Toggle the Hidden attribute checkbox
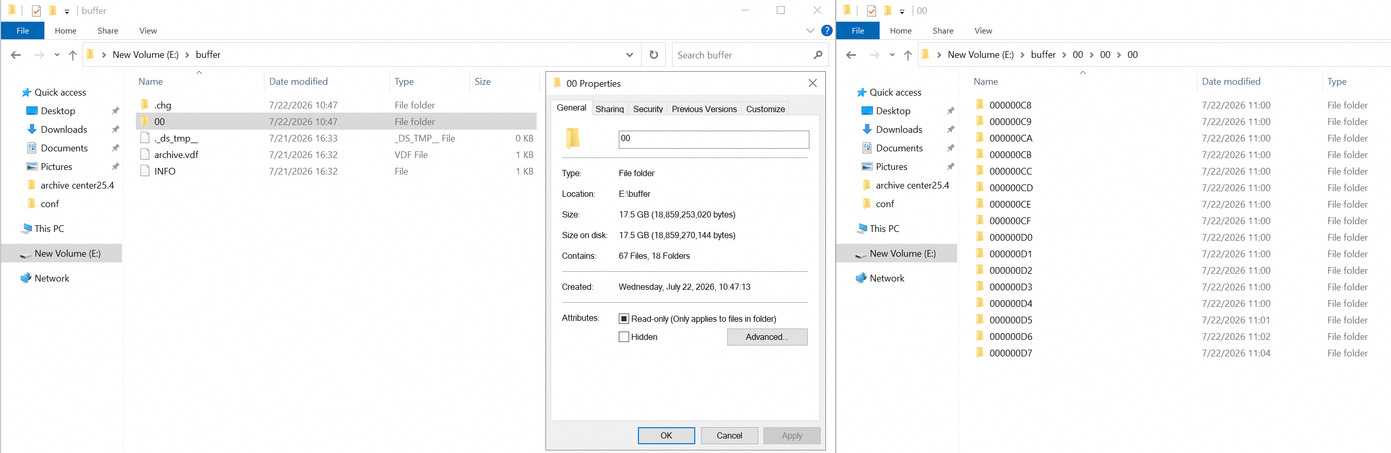 click(x=623, y=337)
